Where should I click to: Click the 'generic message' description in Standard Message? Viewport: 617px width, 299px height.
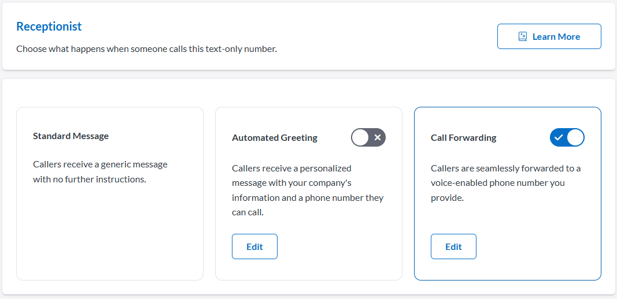100,171
